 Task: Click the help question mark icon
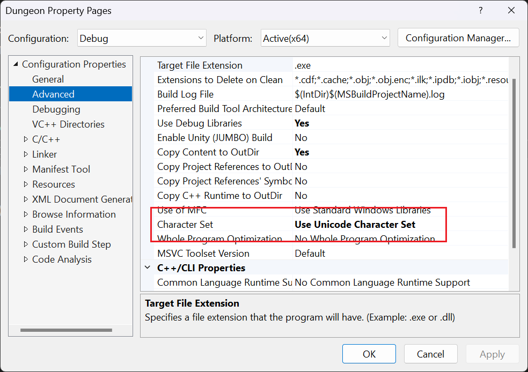pos(480,10)
